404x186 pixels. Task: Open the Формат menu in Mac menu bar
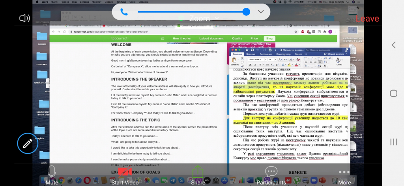97,2
